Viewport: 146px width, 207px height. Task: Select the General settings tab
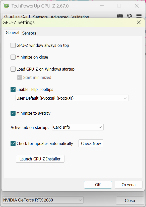(13, 33)
